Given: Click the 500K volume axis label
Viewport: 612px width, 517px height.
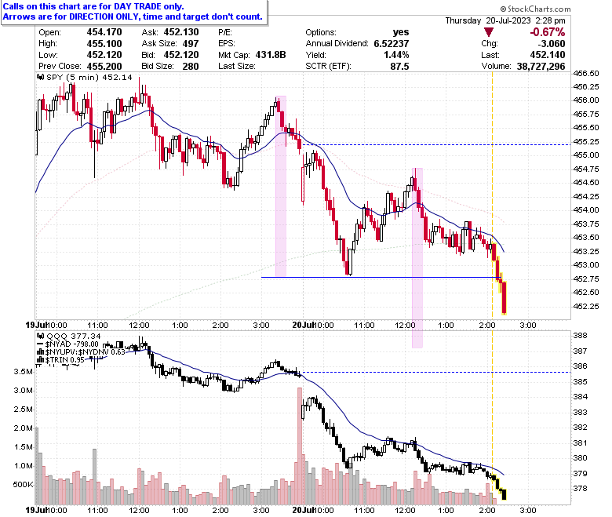Looking at the screenshot, I should (x=23, y=485).
